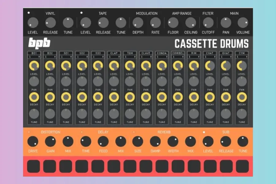Click the SD1 channel Tune knob

click(66, 114)
